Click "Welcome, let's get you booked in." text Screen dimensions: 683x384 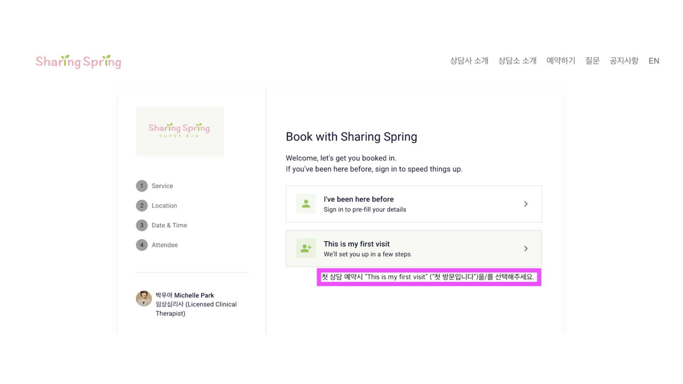point(341,158)
